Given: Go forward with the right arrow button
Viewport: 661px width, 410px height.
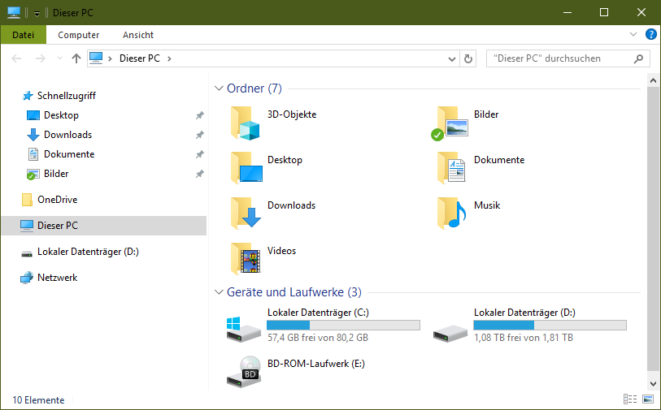Looking at the screenshot, I should 41,58.
